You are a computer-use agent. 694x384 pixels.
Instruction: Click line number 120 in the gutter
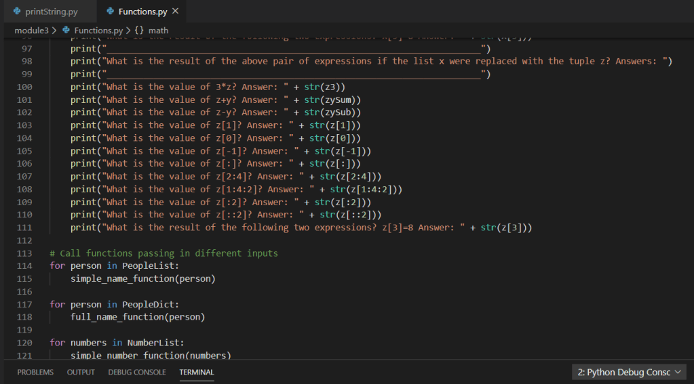24,343
